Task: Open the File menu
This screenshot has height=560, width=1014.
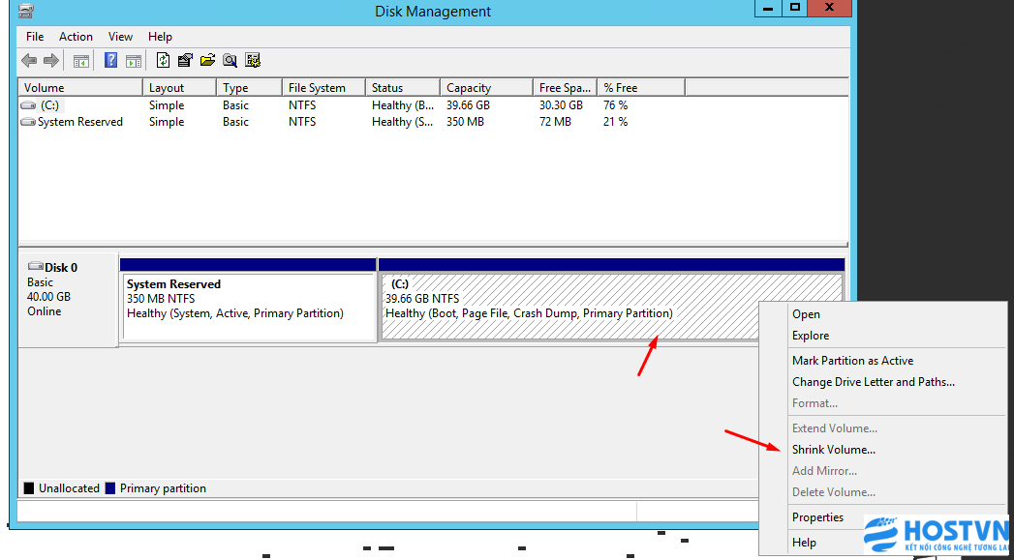Action: click(35, 37)
